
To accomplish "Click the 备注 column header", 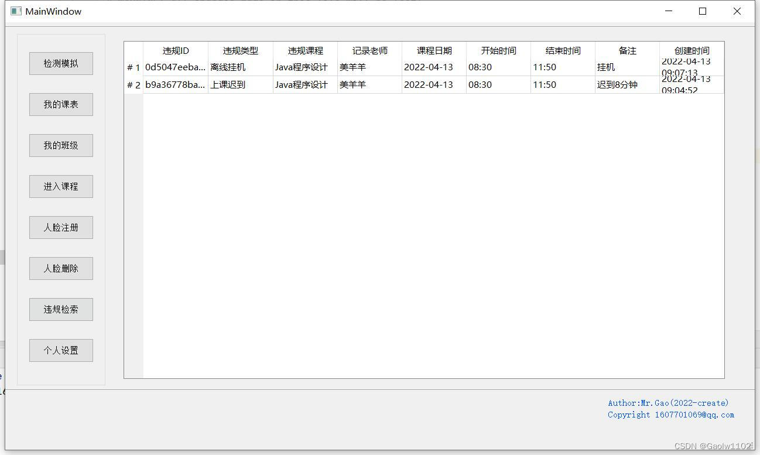I will pos(627,50).
